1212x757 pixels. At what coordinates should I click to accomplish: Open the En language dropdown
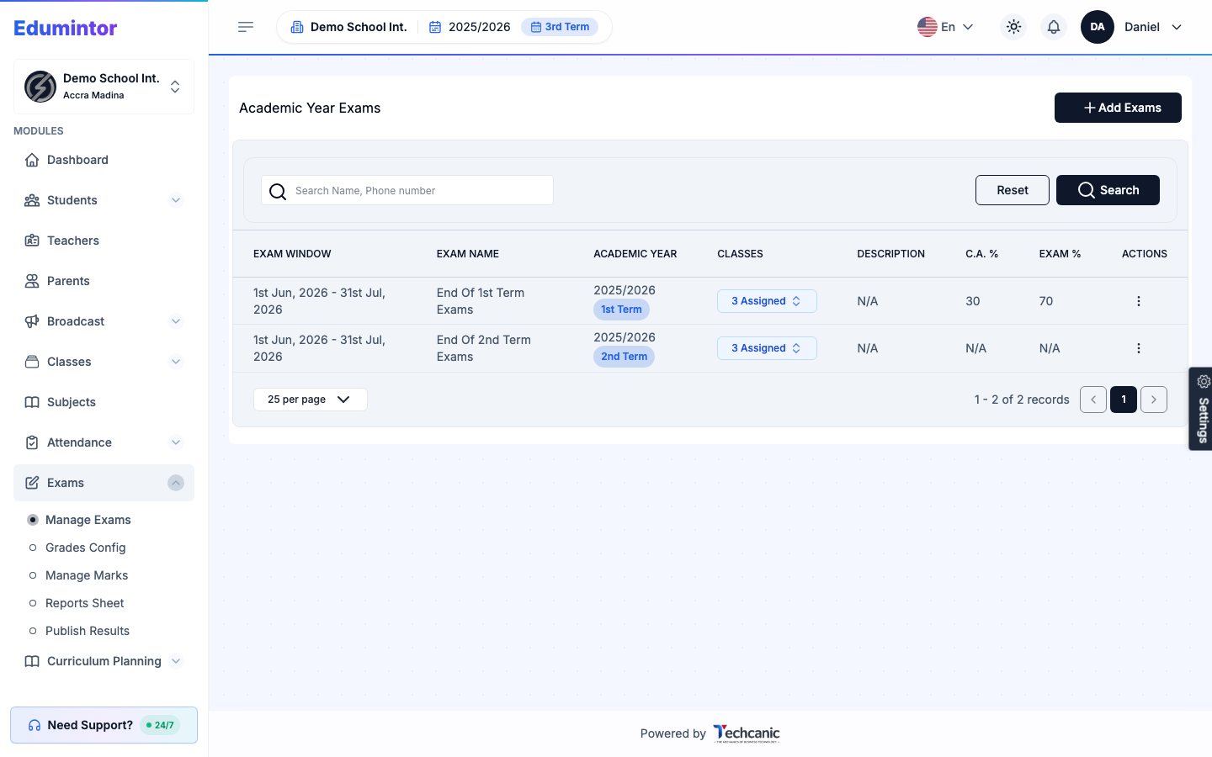pos(946,27)
